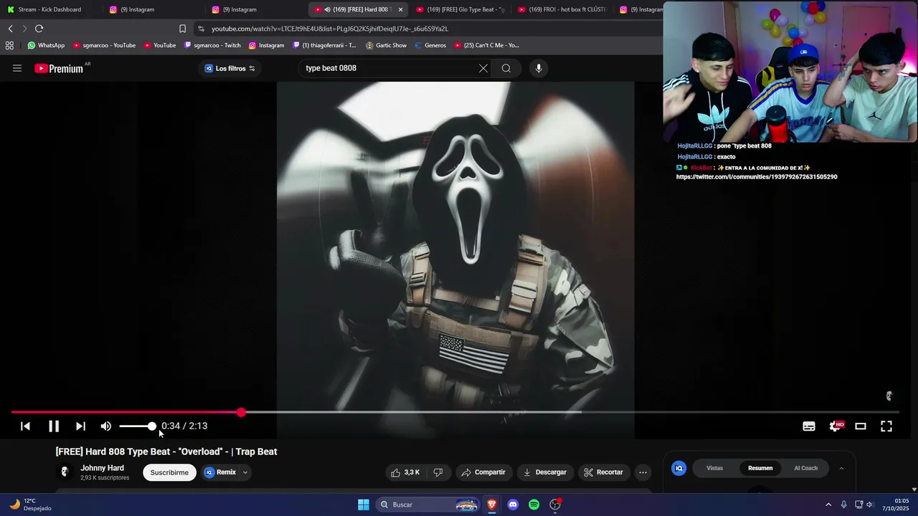The width and height of the screenshot is (918, 516).
Task: Click the YouTube URL address bar
Action: [x=427, y=29]
